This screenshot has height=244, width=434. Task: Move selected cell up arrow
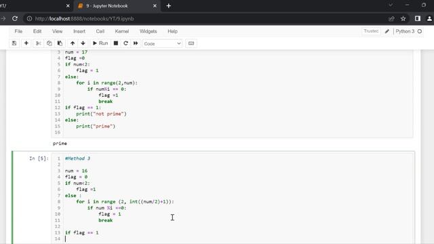point(73,43)
